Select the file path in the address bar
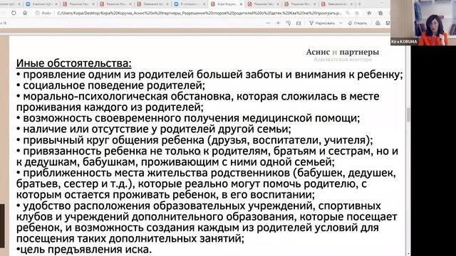Viewport: 456px width, 256px height. click(199, 13)
